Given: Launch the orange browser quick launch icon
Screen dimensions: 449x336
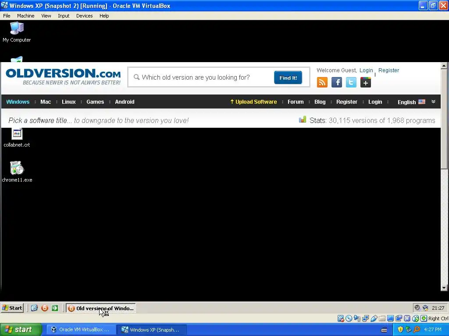Looking at the screenshot, I should 44,308.
